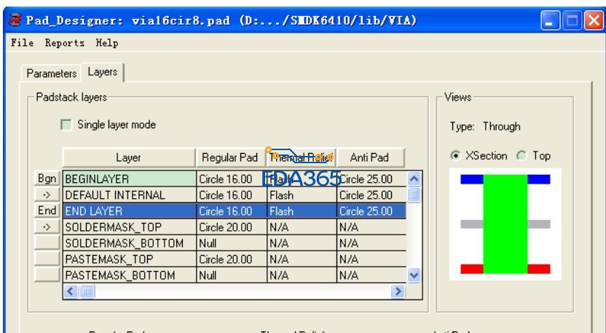Click the Pad Designer title bar icon
The image size is (606, 333).
[15, 20]
